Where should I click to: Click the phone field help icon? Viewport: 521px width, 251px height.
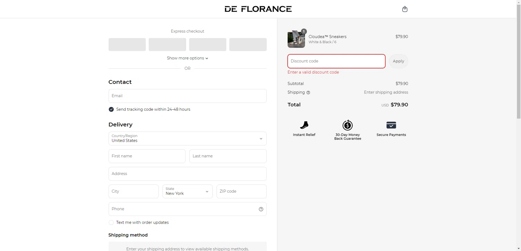point(261,209)
